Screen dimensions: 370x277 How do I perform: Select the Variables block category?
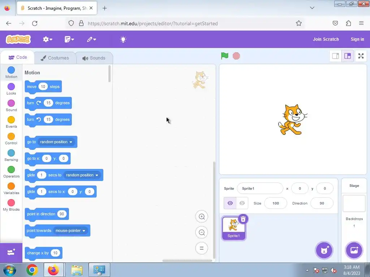coord(11,189)
